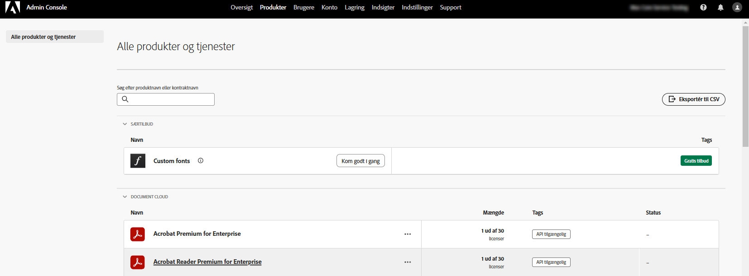Collapse the SÆRTILBUD section
The height and width of the screenshot is (276, 749).
pos(125,124)
